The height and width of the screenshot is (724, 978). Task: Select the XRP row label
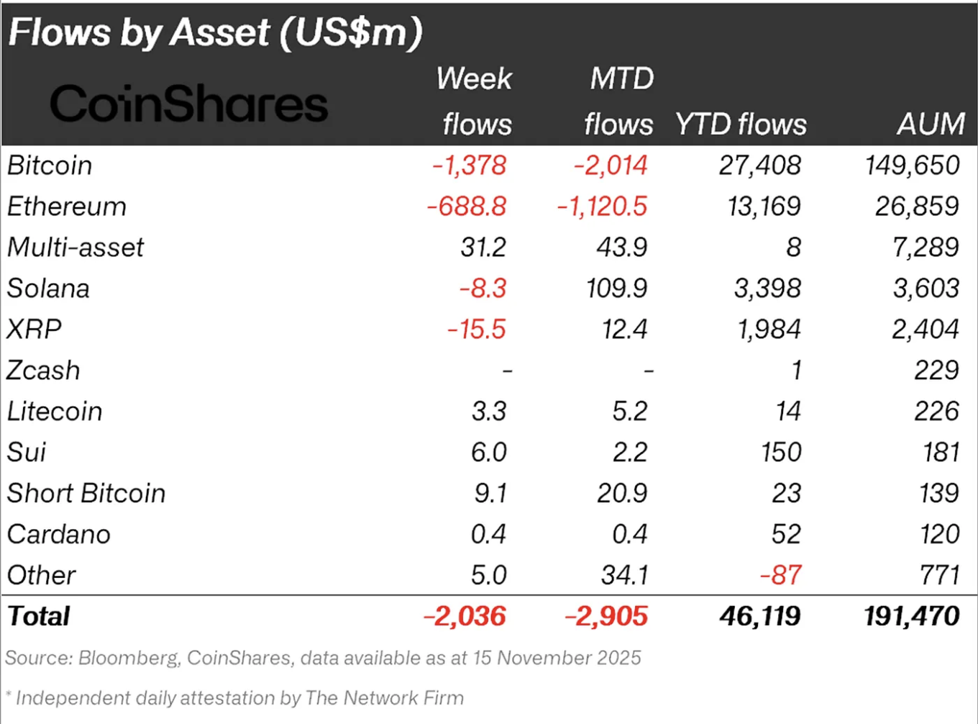coord(34,330)
